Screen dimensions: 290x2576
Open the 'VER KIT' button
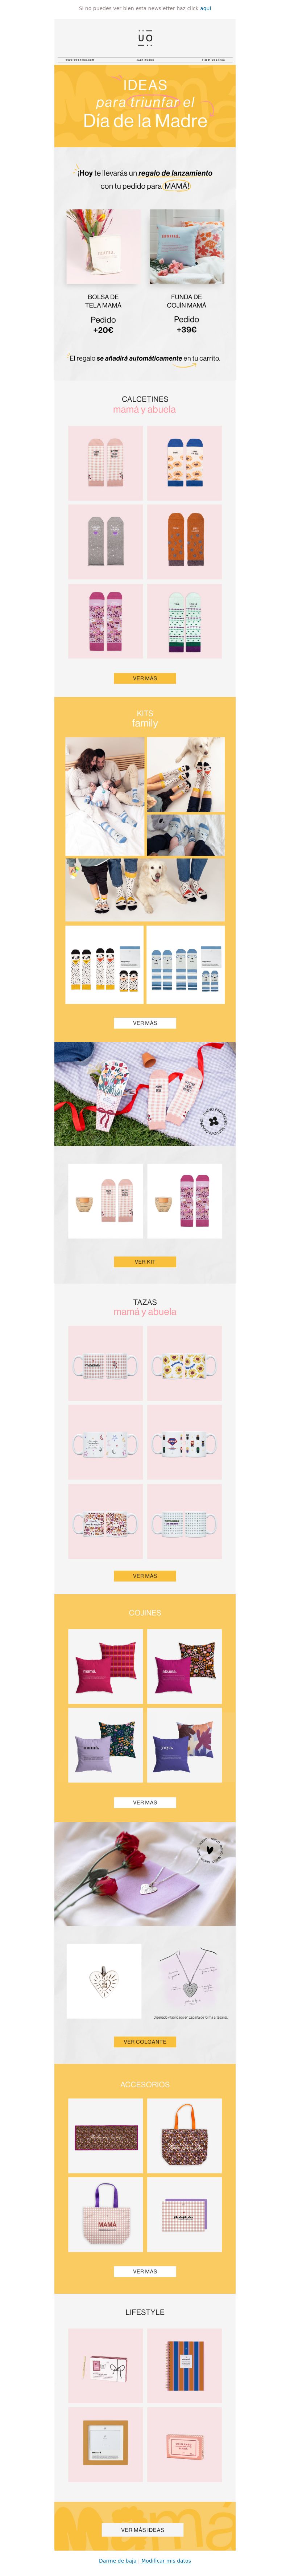tap(145, 1262)
